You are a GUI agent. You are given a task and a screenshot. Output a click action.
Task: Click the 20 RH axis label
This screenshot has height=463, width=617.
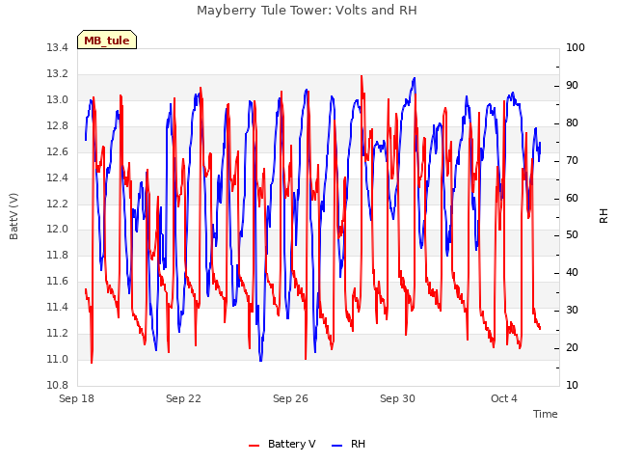pyautogui.click(x=572, y=347)
